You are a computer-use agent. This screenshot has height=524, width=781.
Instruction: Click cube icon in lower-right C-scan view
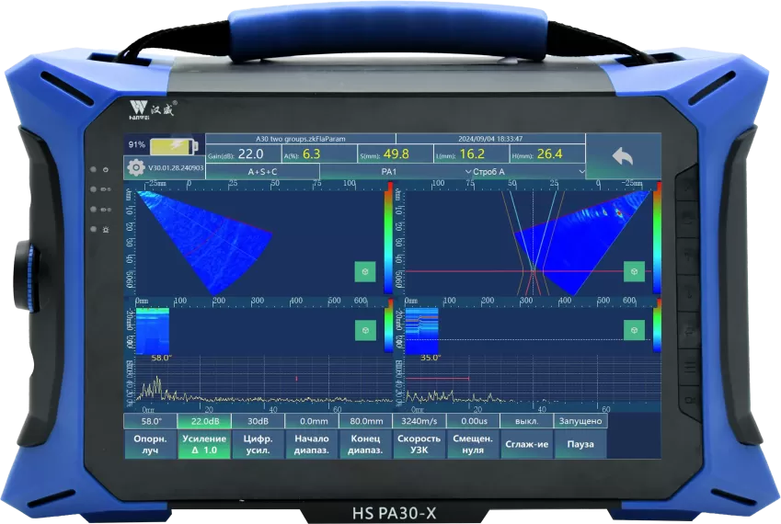point(633,330)
